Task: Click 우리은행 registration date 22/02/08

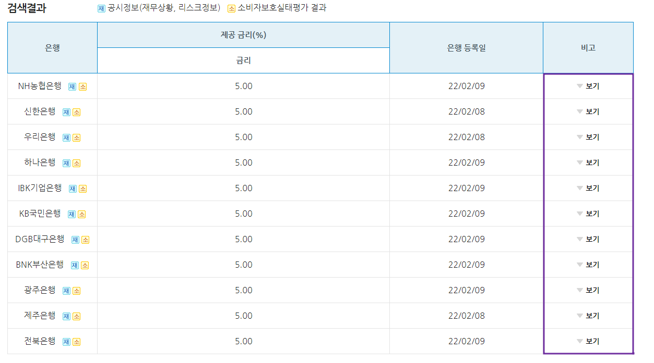Action: [x=467, y=137]
